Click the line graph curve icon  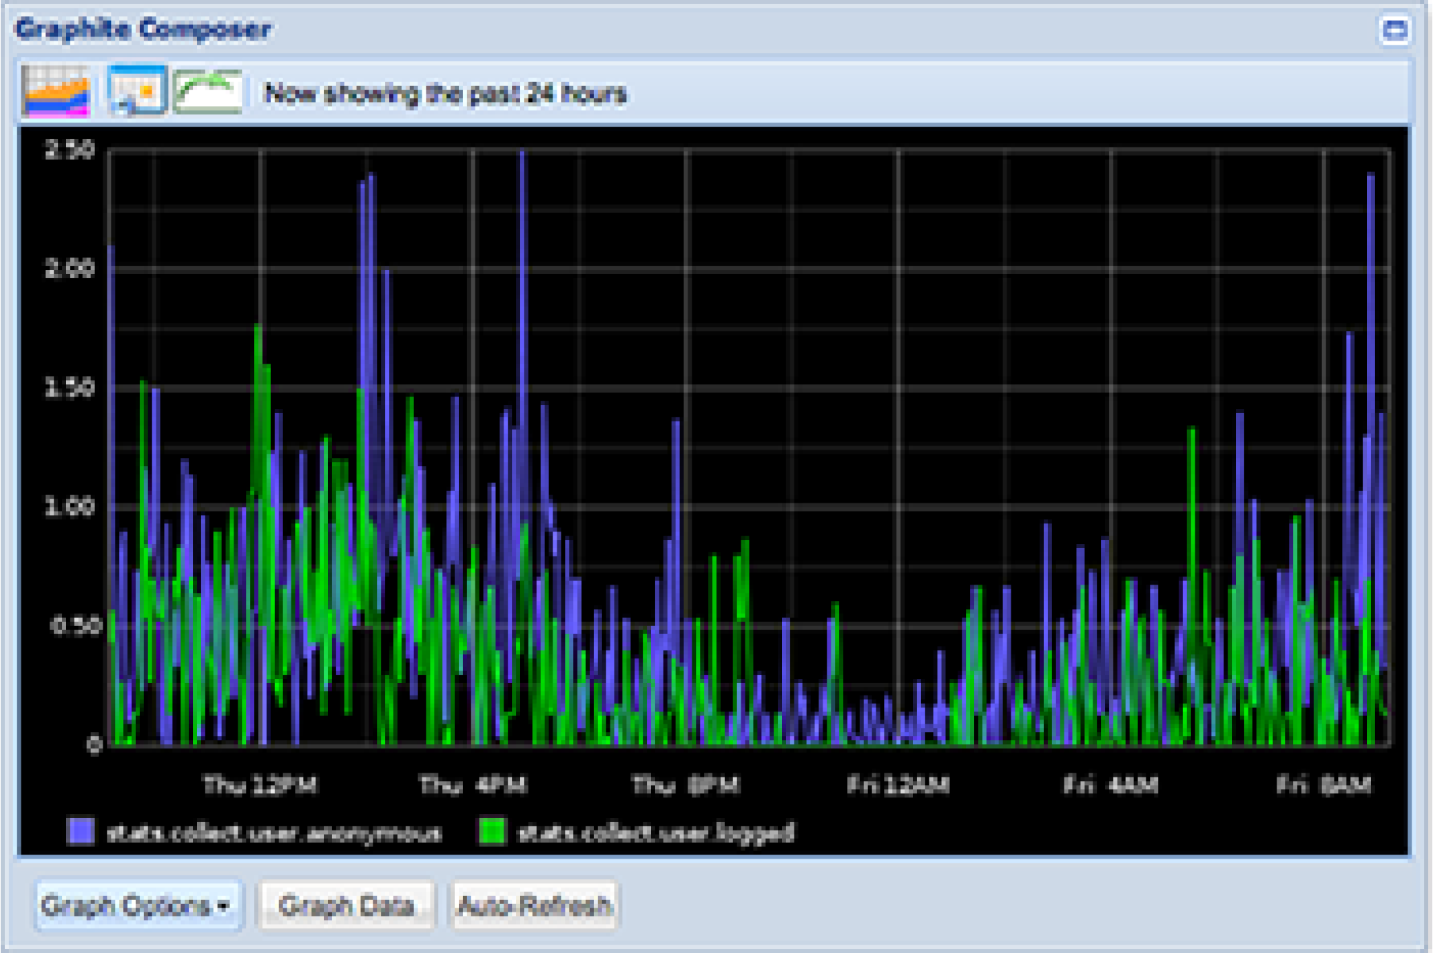tap(209, 90)
